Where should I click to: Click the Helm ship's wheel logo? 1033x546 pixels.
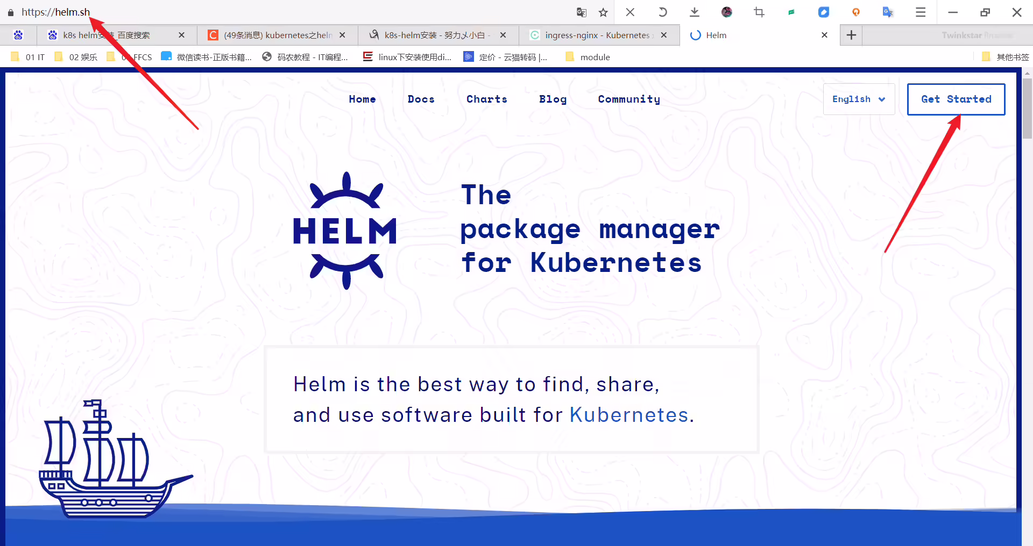(x=345, y=231)
